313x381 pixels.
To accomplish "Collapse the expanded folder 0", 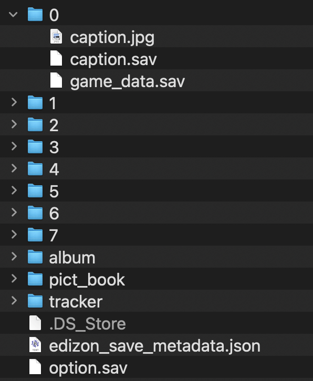I will click(x=13, y=15).
